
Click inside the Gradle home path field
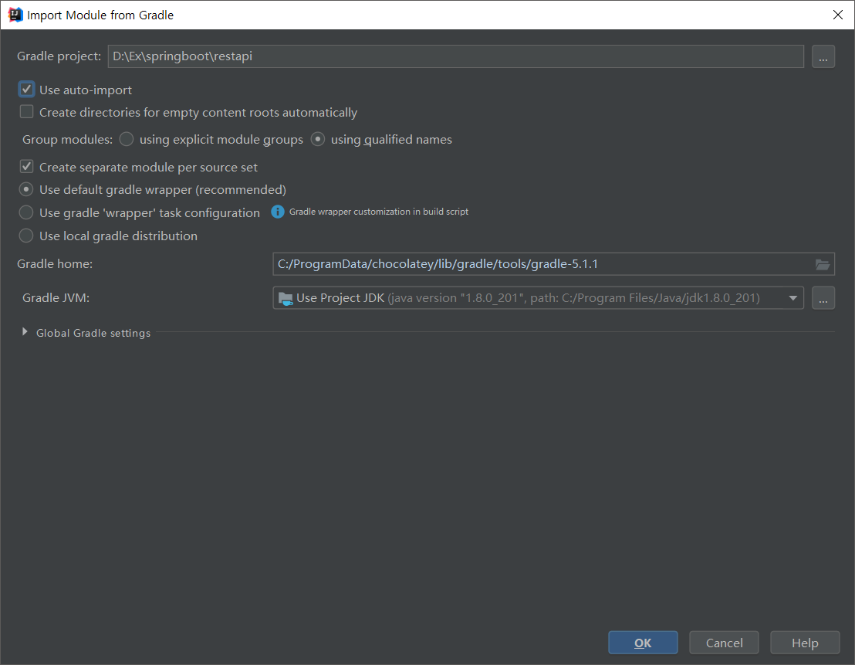(x=553, y=264)
